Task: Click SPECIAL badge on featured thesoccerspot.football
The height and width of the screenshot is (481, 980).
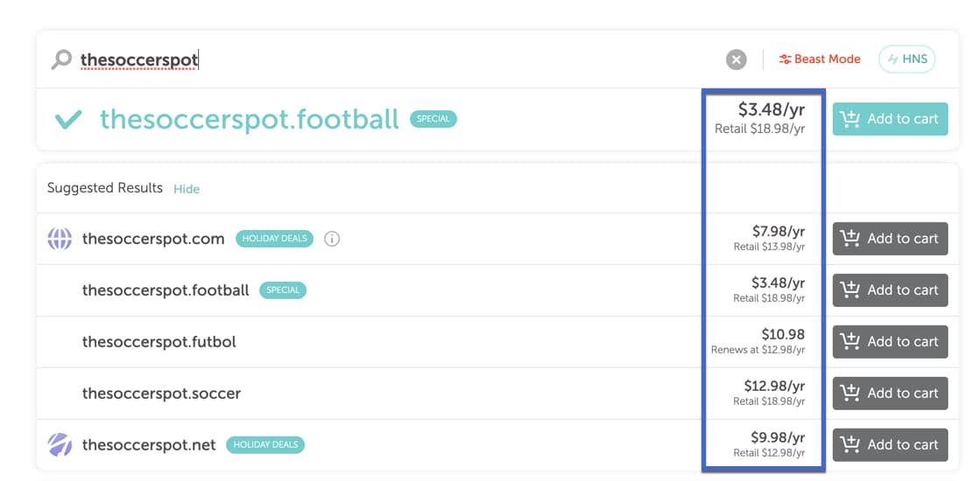Action: tap(433, 119)
